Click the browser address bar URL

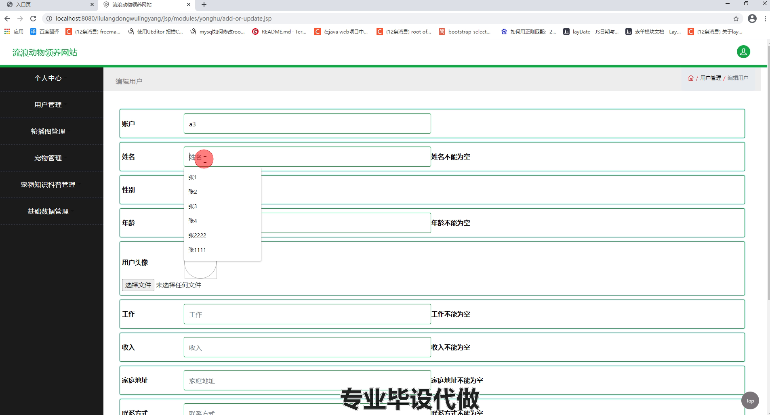click(163, 19)
